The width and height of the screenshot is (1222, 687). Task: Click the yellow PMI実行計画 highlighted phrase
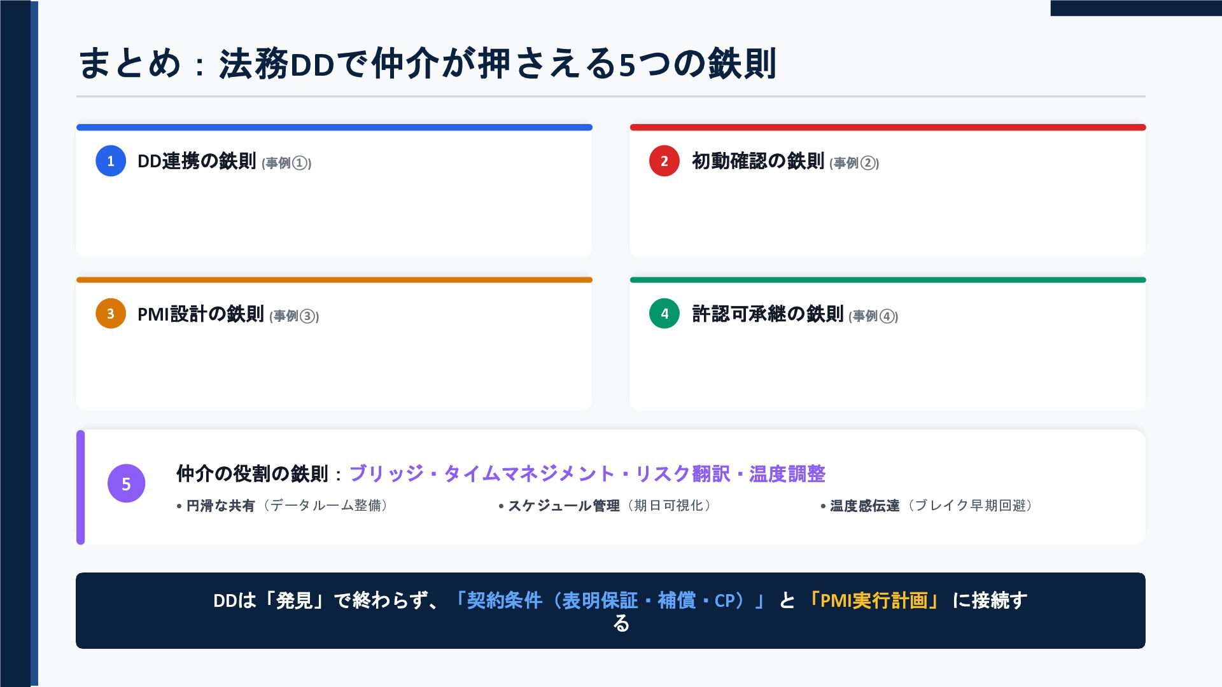(x=874, y=600)
